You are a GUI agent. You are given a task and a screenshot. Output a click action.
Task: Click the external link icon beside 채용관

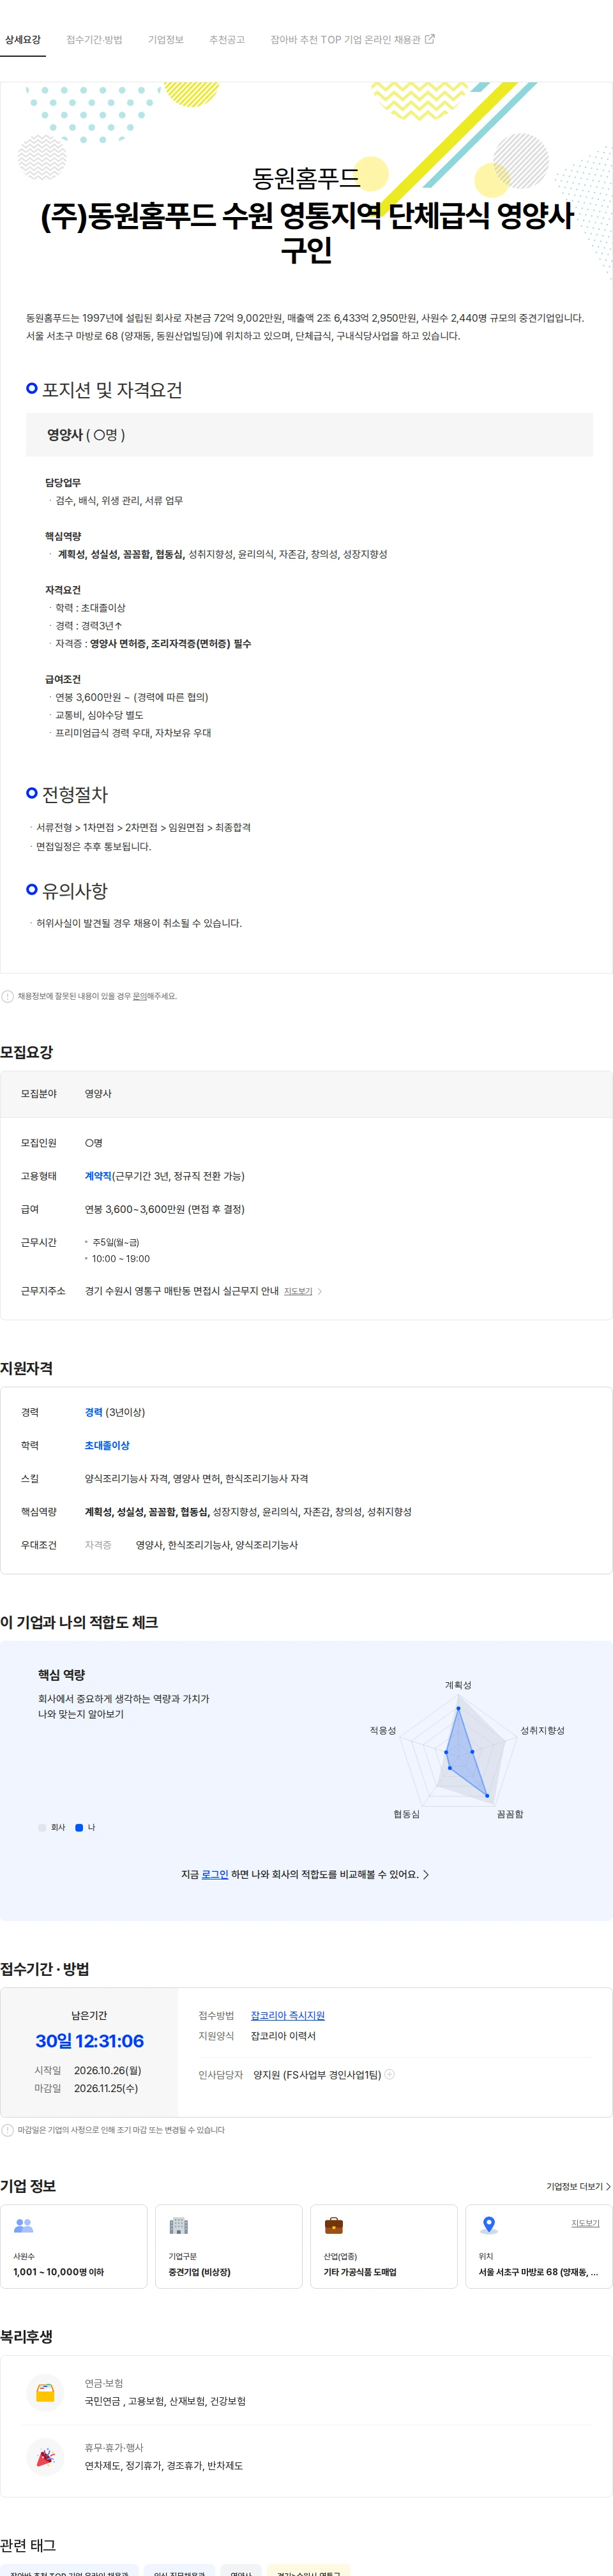tap(430, 39)
